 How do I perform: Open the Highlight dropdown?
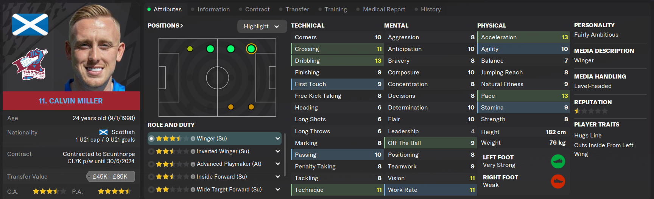pos(262,26)
